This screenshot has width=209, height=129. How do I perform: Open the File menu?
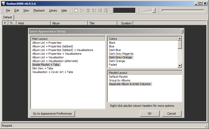click(8, 10)
